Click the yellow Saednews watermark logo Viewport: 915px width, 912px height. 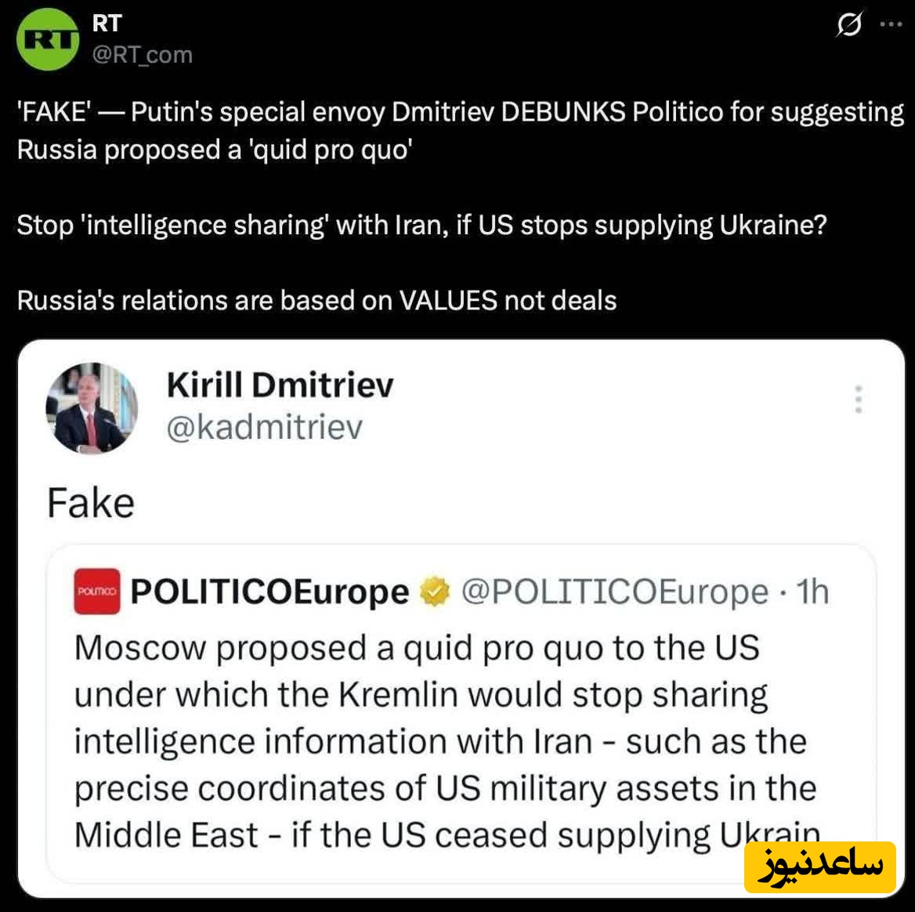point(820,867)
